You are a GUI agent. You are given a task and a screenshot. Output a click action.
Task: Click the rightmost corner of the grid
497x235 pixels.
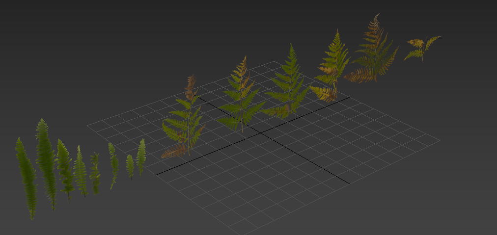(440, 141)
